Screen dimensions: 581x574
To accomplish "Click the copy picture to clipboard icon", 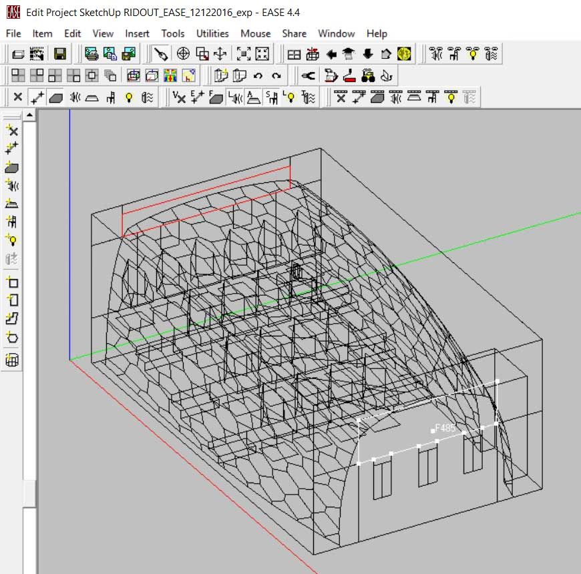I will coord(110,54).
